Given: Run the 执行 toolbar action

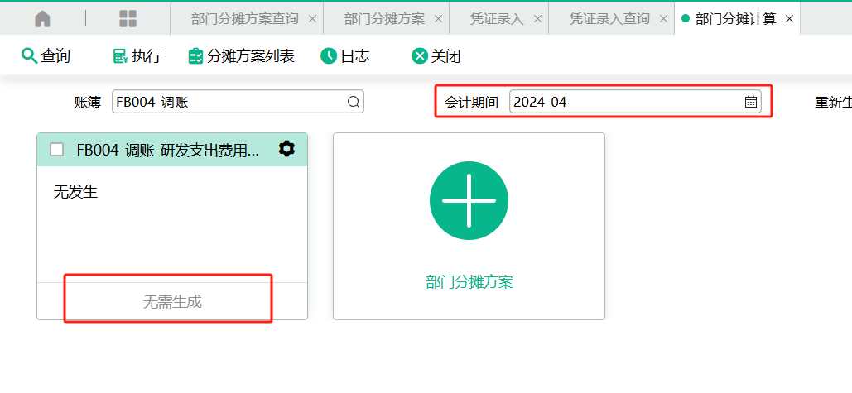Looking at the screenshot, I should click(137, 56).
